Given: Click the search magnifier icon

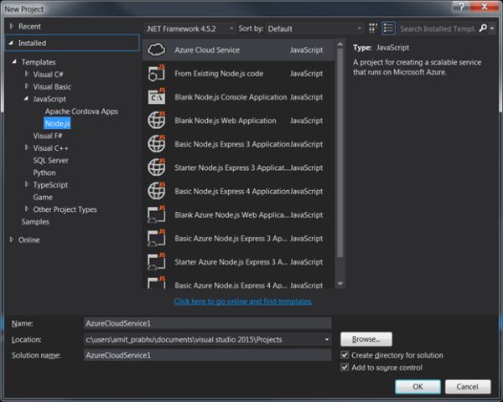Looking at the screenshot, I should [x=483, y=28].
